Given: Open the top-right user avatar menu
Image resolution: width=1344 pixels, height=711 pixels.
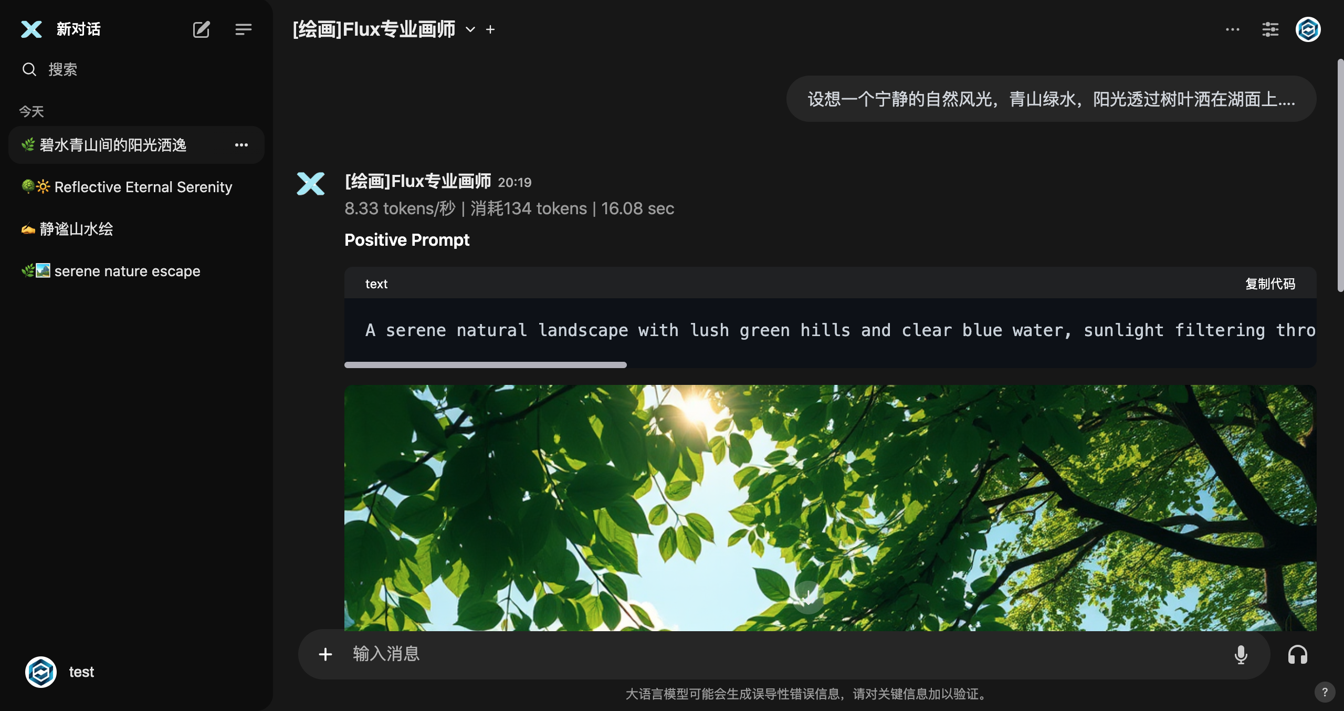Looking at the screenshot, I should click(x=1308, y=29).
